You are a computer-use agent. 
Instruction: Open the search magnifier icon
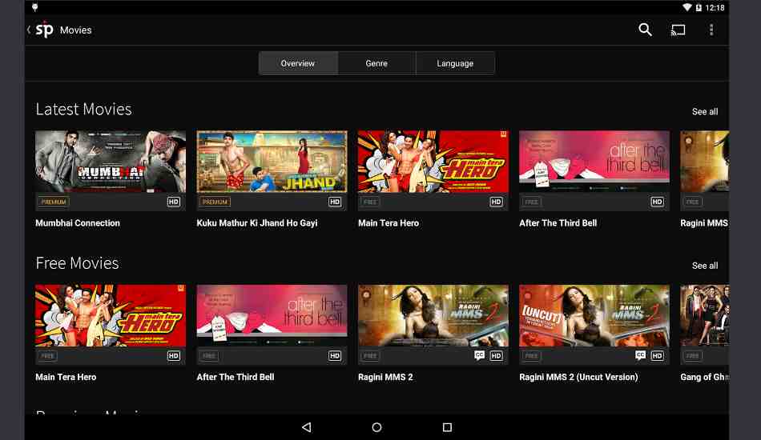645,30
